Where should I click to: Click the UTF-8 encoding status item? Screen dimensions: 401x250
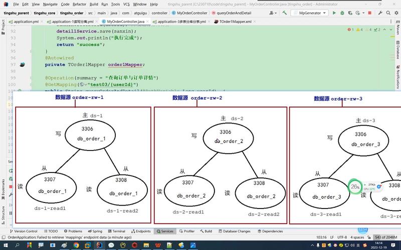(x=342, y=237)
